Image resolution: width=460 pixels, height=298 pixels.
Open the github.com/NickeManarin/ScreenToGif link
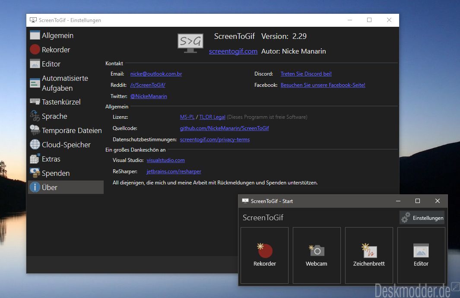(x=225, y=128)
